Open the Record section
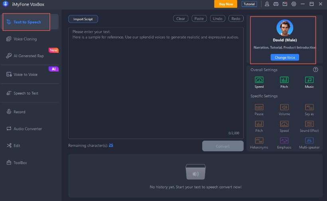The image size is (327, 201). pos(20,112)
